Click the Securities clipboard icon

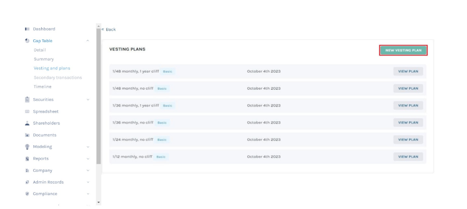pyautogui.click(x=27, y=99)
